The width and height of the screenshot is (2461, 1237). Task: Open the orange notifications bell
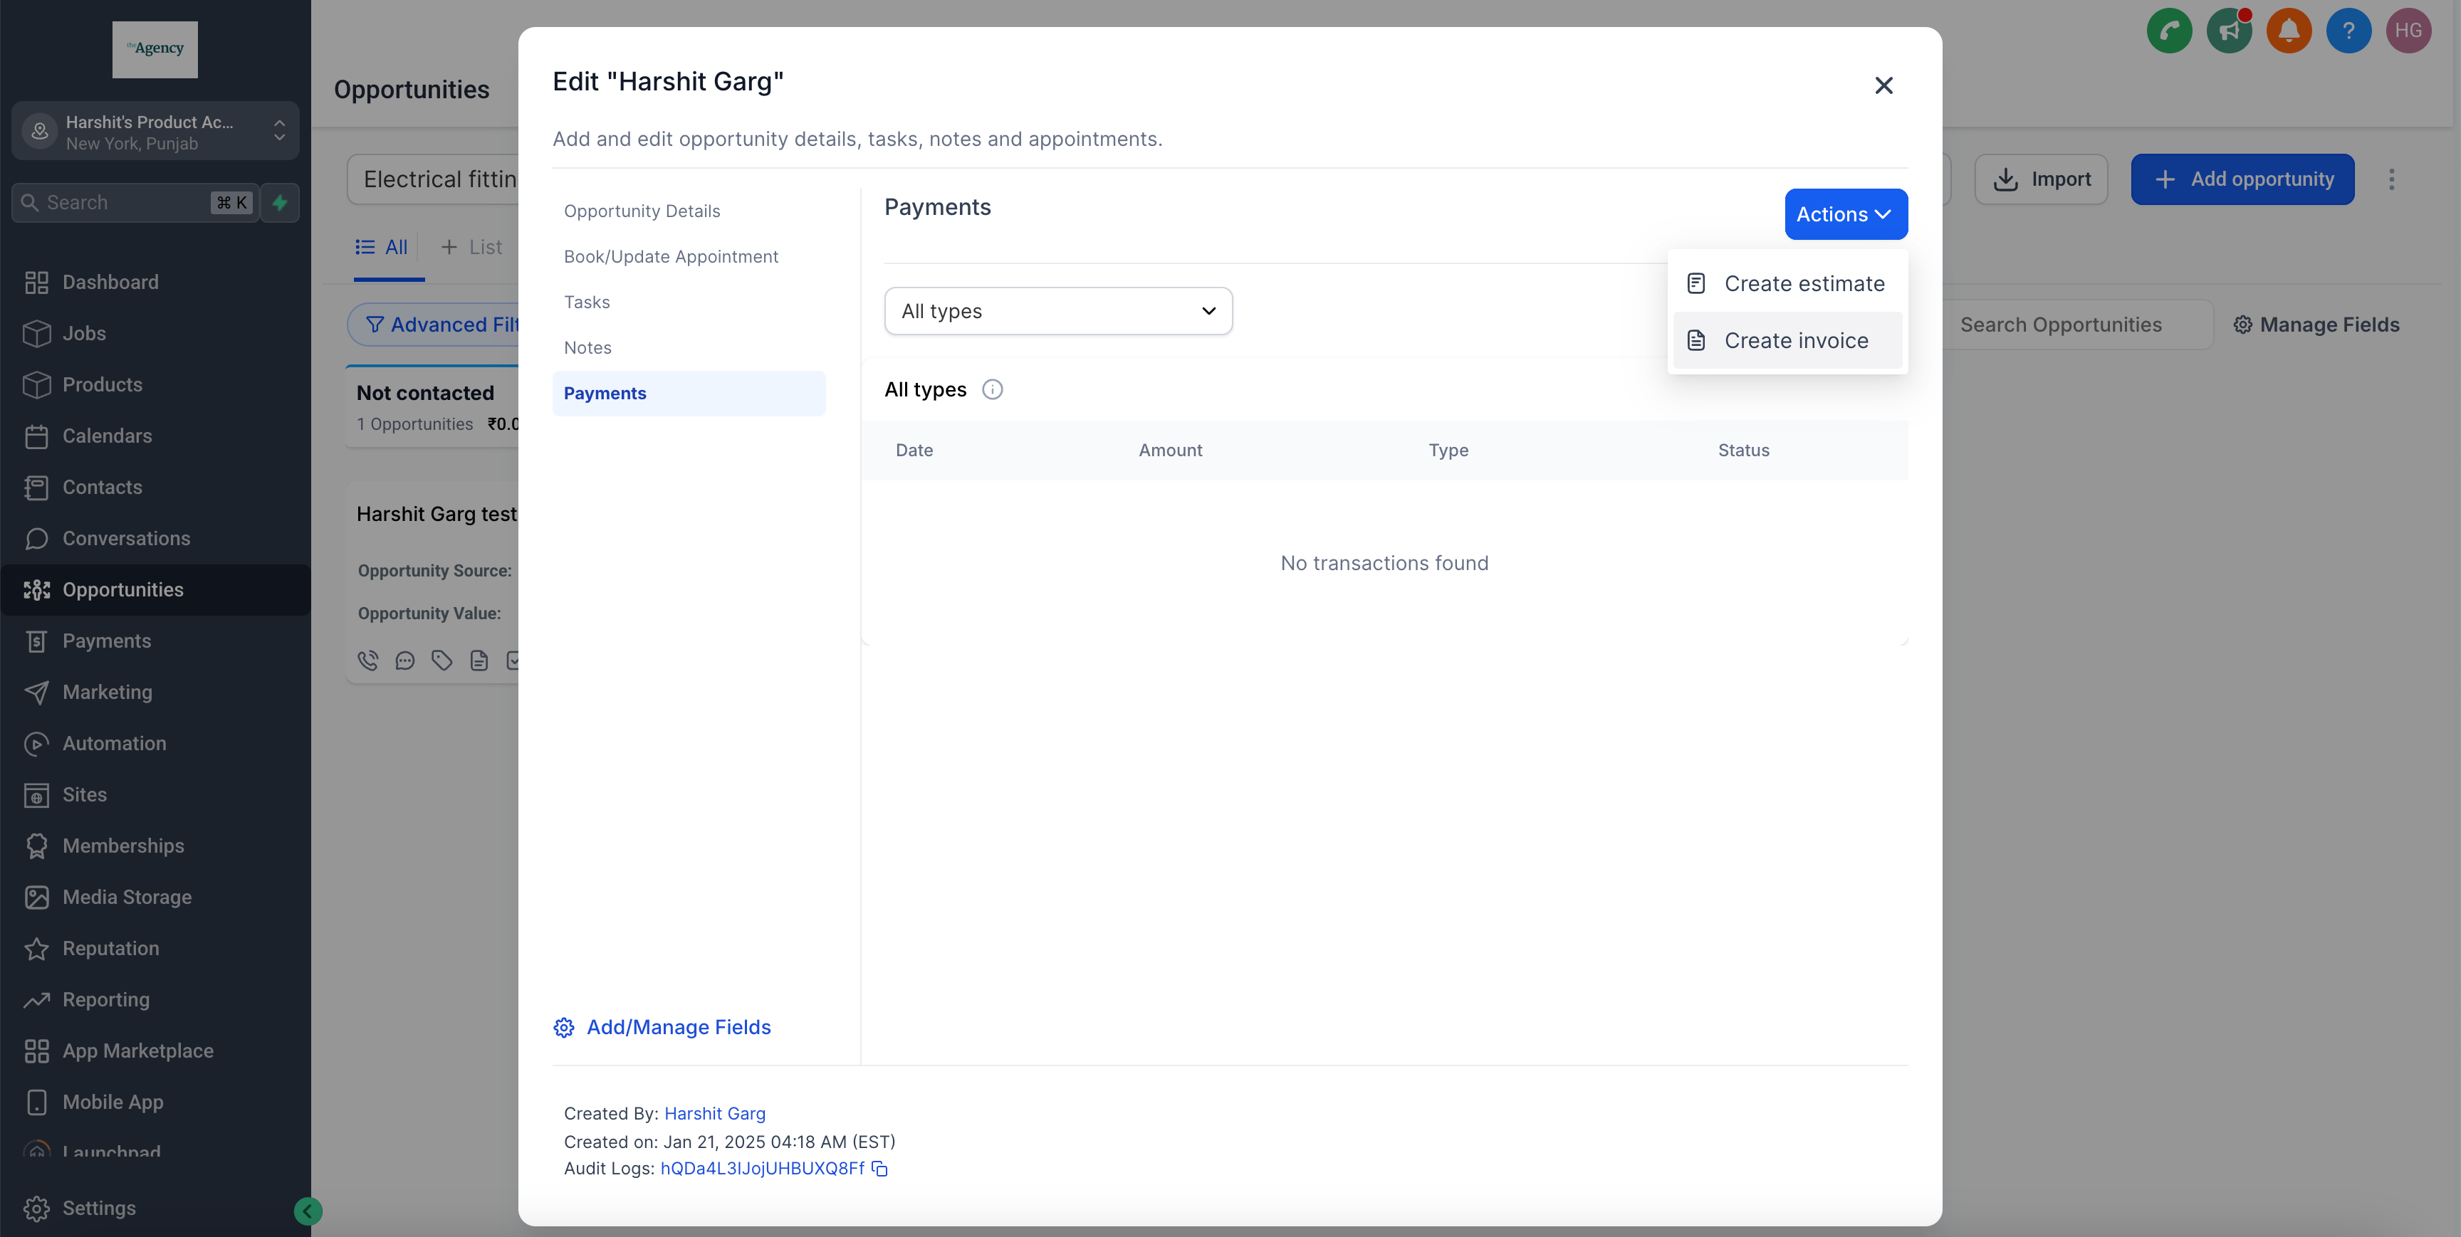[2288, 31]
